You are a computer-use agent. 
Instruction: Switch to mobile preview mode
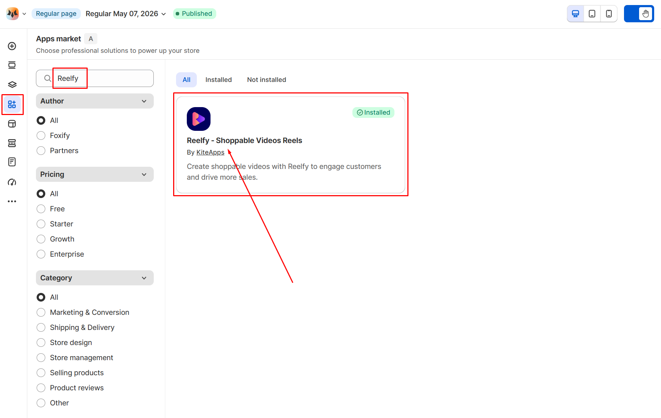click(x=609, y=14)
